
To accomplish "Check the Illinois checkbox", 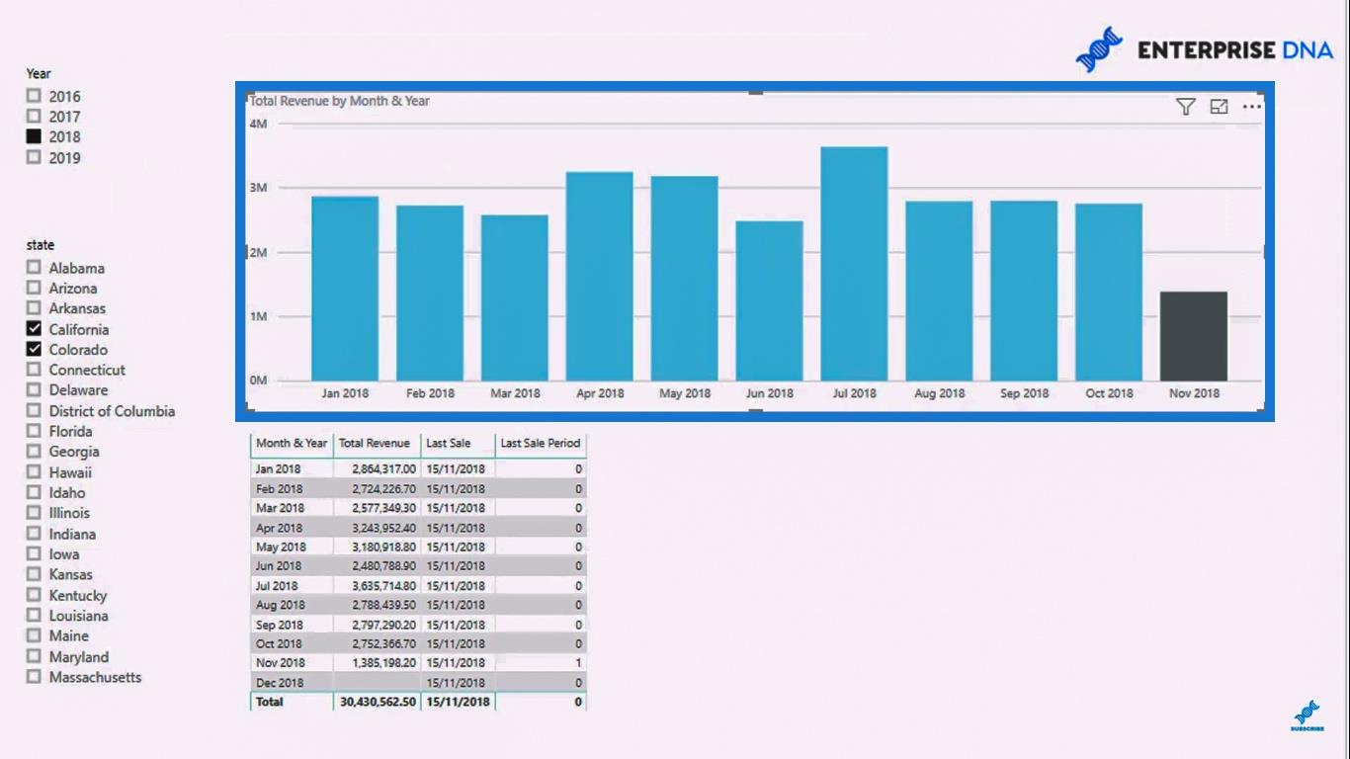I will pyautogui.click(x=35, y=513).
